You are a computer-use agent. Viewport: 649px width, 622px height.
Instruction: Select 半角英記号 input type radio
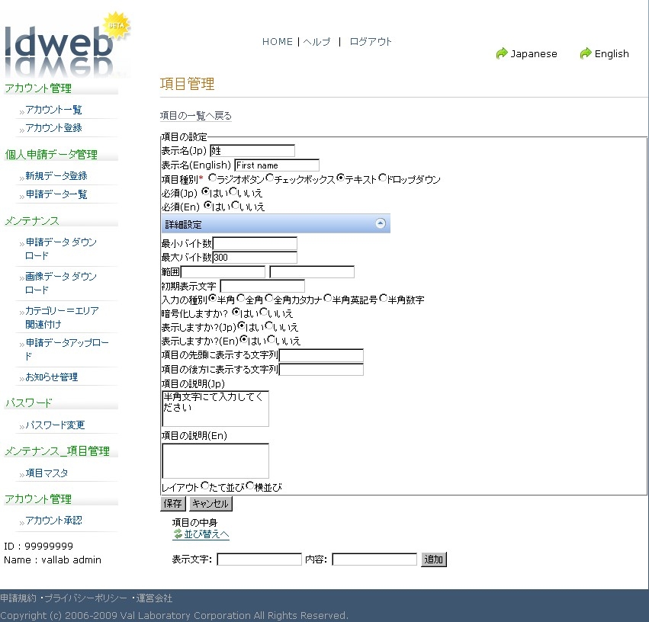[x=328, y=298]
